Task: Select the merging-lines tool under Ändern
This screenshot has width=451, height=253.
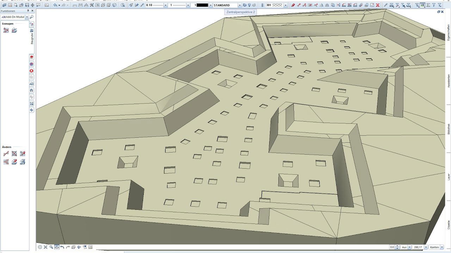Action: [x=6, y=162]
